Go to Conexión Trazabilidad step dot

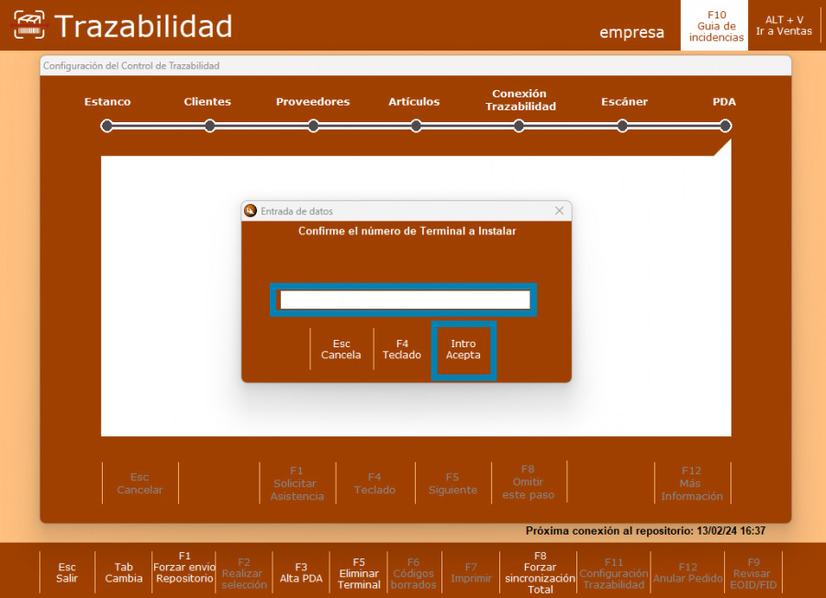(519, 126)
